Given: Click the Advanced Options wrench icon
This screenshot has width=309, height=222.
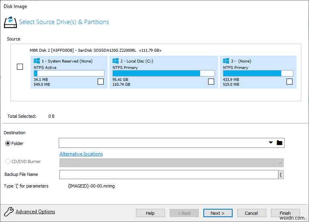Looking at the screenshot, I should tap(8, 212).
